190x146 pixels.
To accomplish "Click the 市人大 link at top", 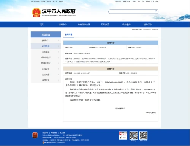I will (55, 2).
